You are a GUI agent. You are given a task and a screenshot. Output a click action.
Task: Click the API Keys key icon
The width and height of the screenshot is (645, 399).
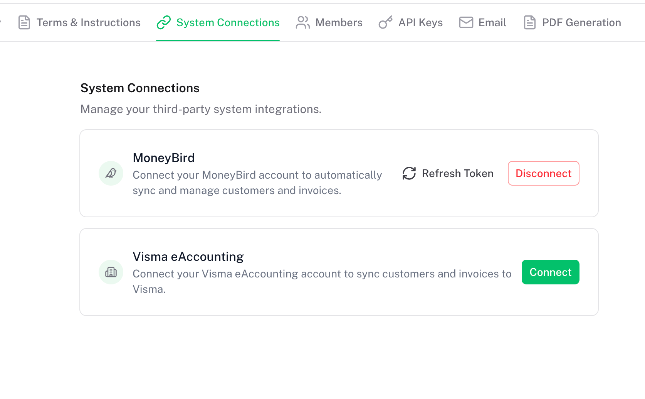pyautogui.click(x=385, y=23)
